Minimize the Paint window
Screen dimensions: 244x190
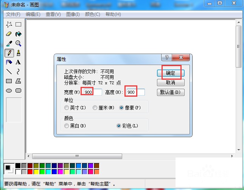210,3
